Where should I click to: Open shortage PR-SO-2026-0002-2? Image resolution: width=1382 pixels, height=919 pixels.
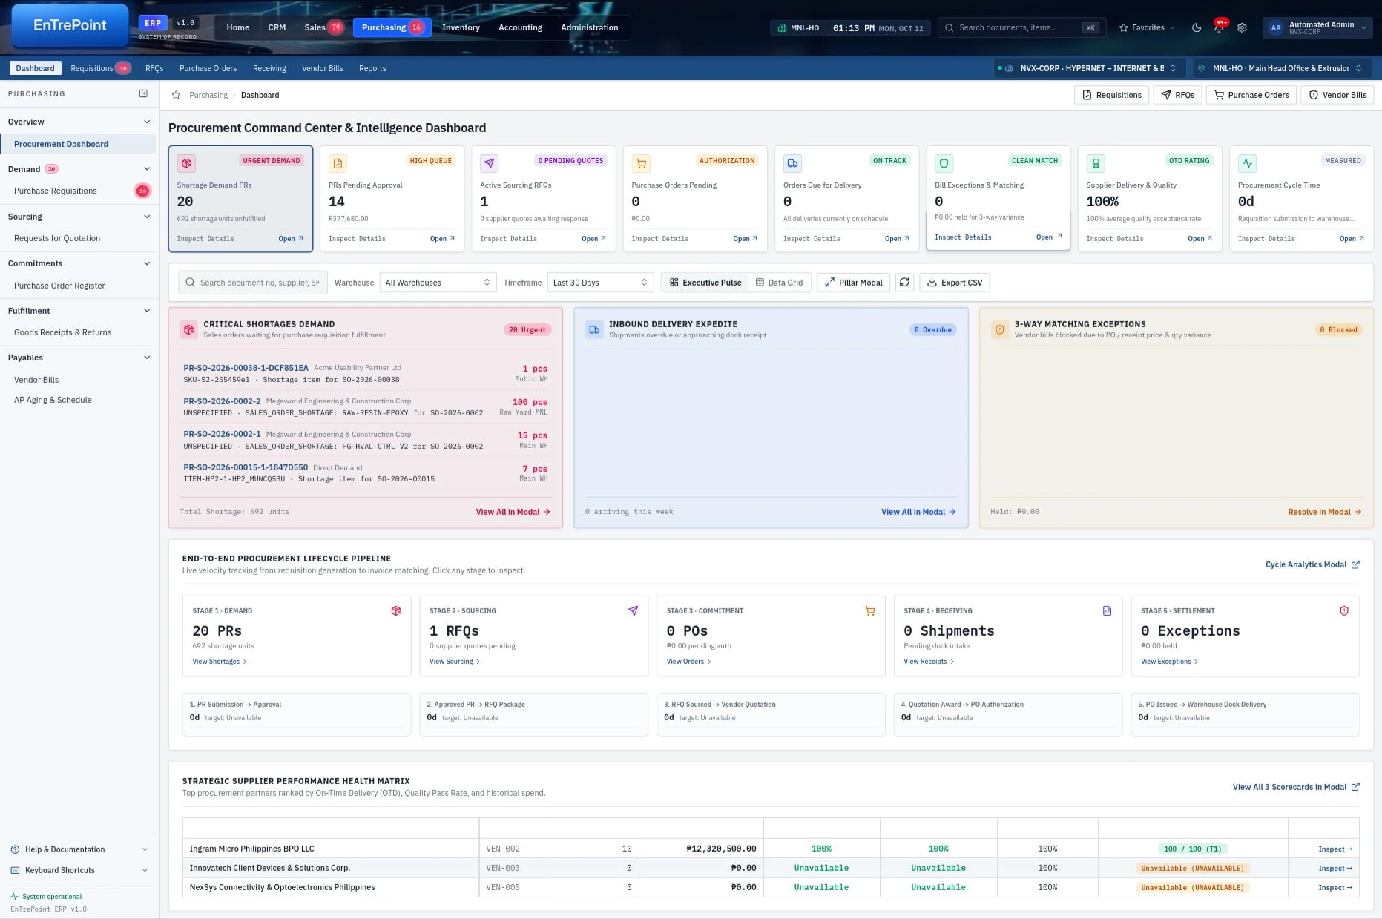pyautogui.click(x=222, y=401)
